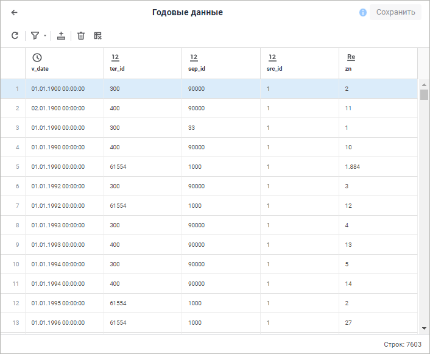Click the ter_id column header
Image resolution: width=430 pixels, height=354 pixels.
[x=143, y=63]
